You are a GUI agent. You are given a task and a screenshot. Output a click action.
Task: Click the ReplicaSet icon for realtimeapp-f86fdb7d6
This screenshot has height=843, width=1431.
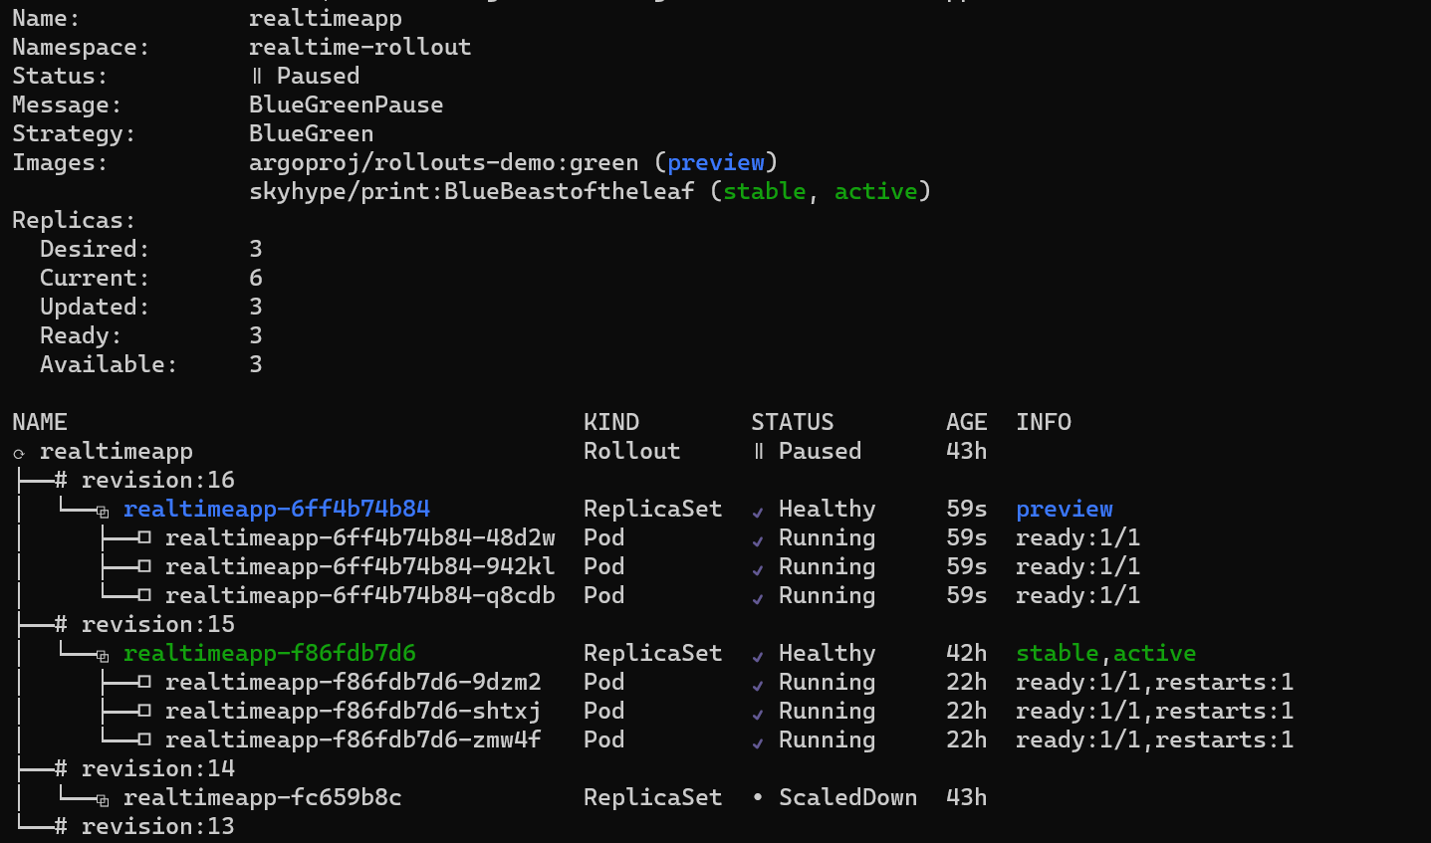tap(101, 653)
